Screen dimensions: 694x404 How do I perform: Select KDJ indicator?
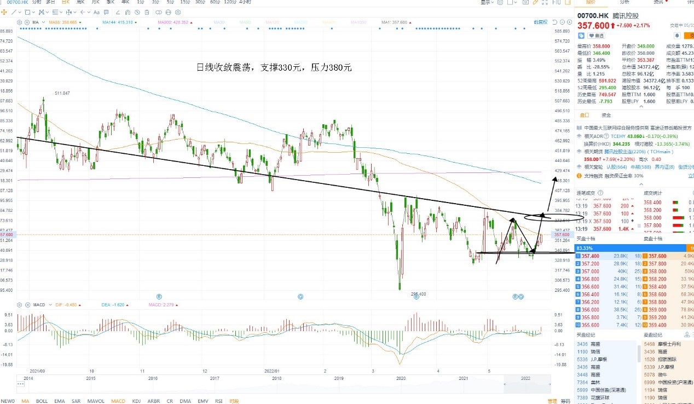(x=136, y=401)
